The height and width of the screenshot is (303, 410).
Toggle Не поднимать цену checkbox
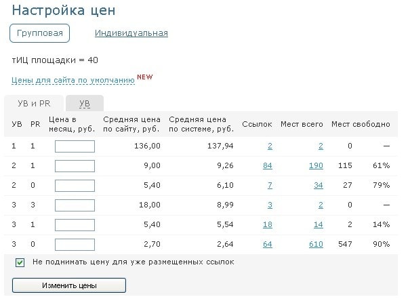[20, 262]
